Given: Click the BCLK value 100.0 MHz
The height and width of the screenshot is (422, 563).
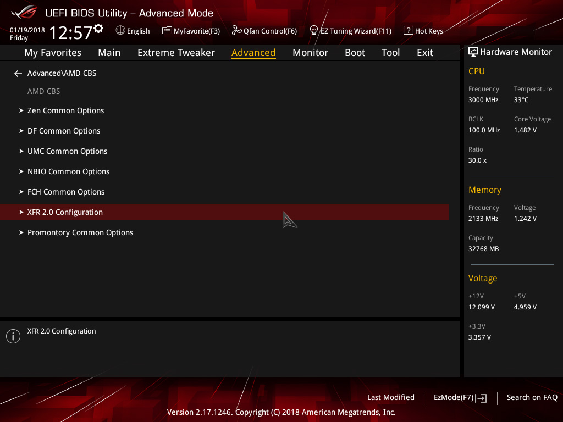Looking at the screenshot, I should [484, 130].
